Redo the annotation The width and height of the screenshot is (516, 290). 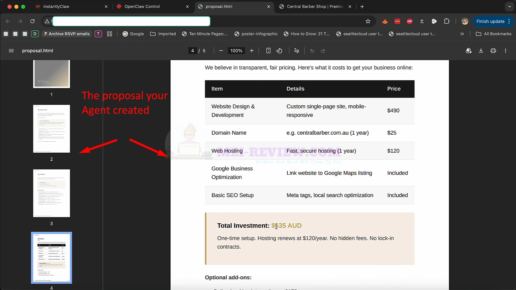(323, 51)
